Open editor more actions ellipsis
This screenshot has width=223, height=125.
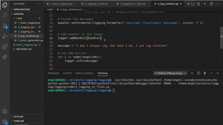218,4
